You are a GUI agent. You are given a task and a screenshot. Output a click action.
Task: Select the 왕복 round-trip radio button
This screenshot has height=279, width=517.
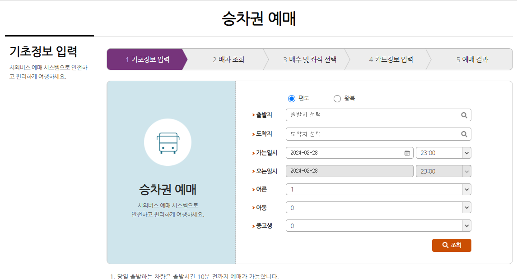(x=337, y=98)
